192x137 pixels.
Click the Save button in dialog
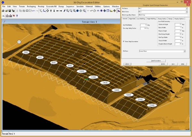(x=172, y=64)
